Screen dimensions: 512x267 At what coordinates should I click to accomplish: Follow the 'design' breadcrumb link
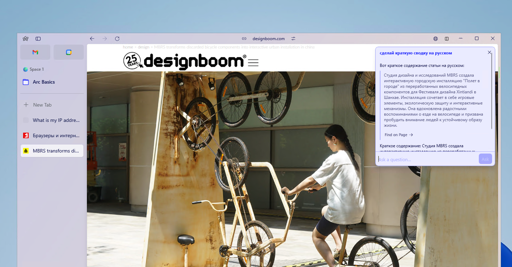click(x=143, y=47)
